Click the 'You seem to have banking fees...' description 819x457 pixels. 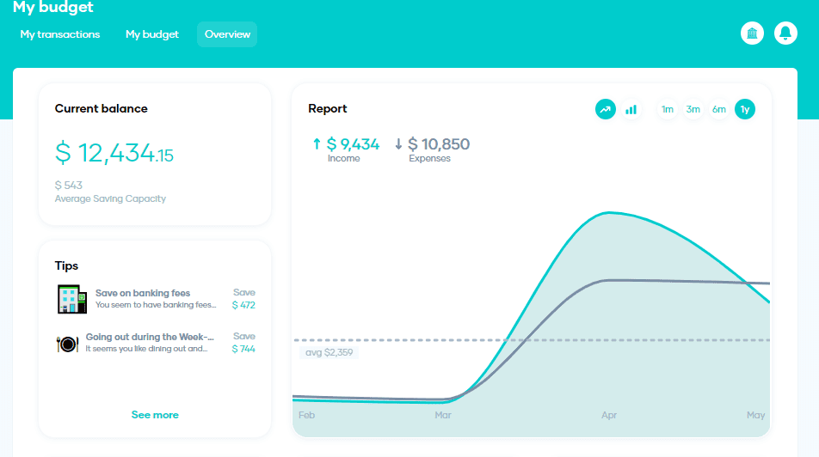[x=156, y=305]
